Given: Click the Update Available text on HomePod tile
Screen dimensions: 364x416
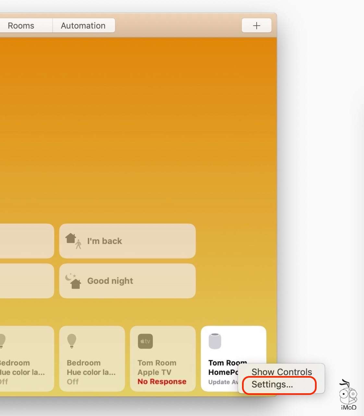Looking at the screenshot, I should [x=222, y=383].
